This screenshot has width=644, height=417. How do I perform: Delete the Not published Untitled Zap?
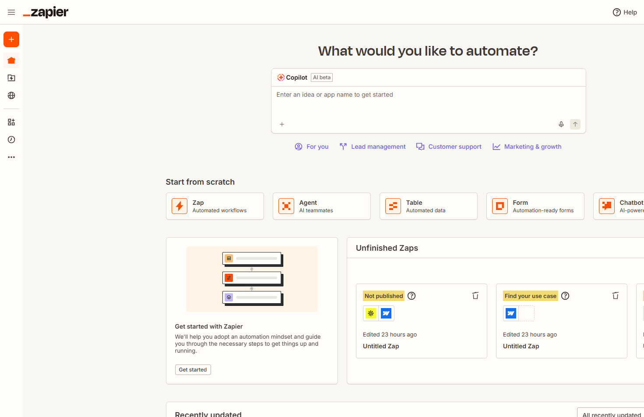click(475, 296)
